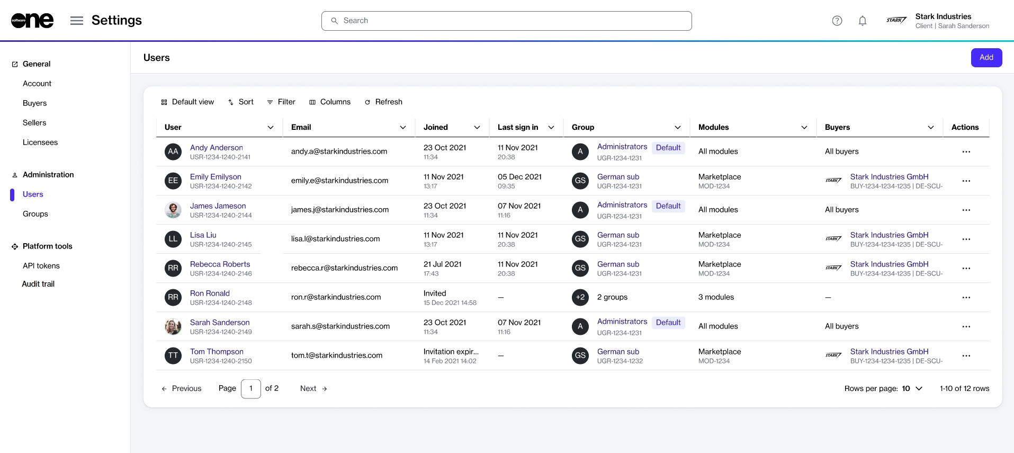Screen dimensions: 1014x453
Task: Click the Refresh icon in table toolbar
Action: pyautogui.click(x=367, y=102)
